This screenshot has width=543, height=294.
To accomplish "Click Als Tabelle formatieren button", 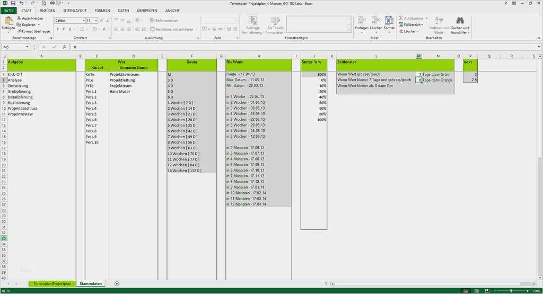I will click(275, 25).
